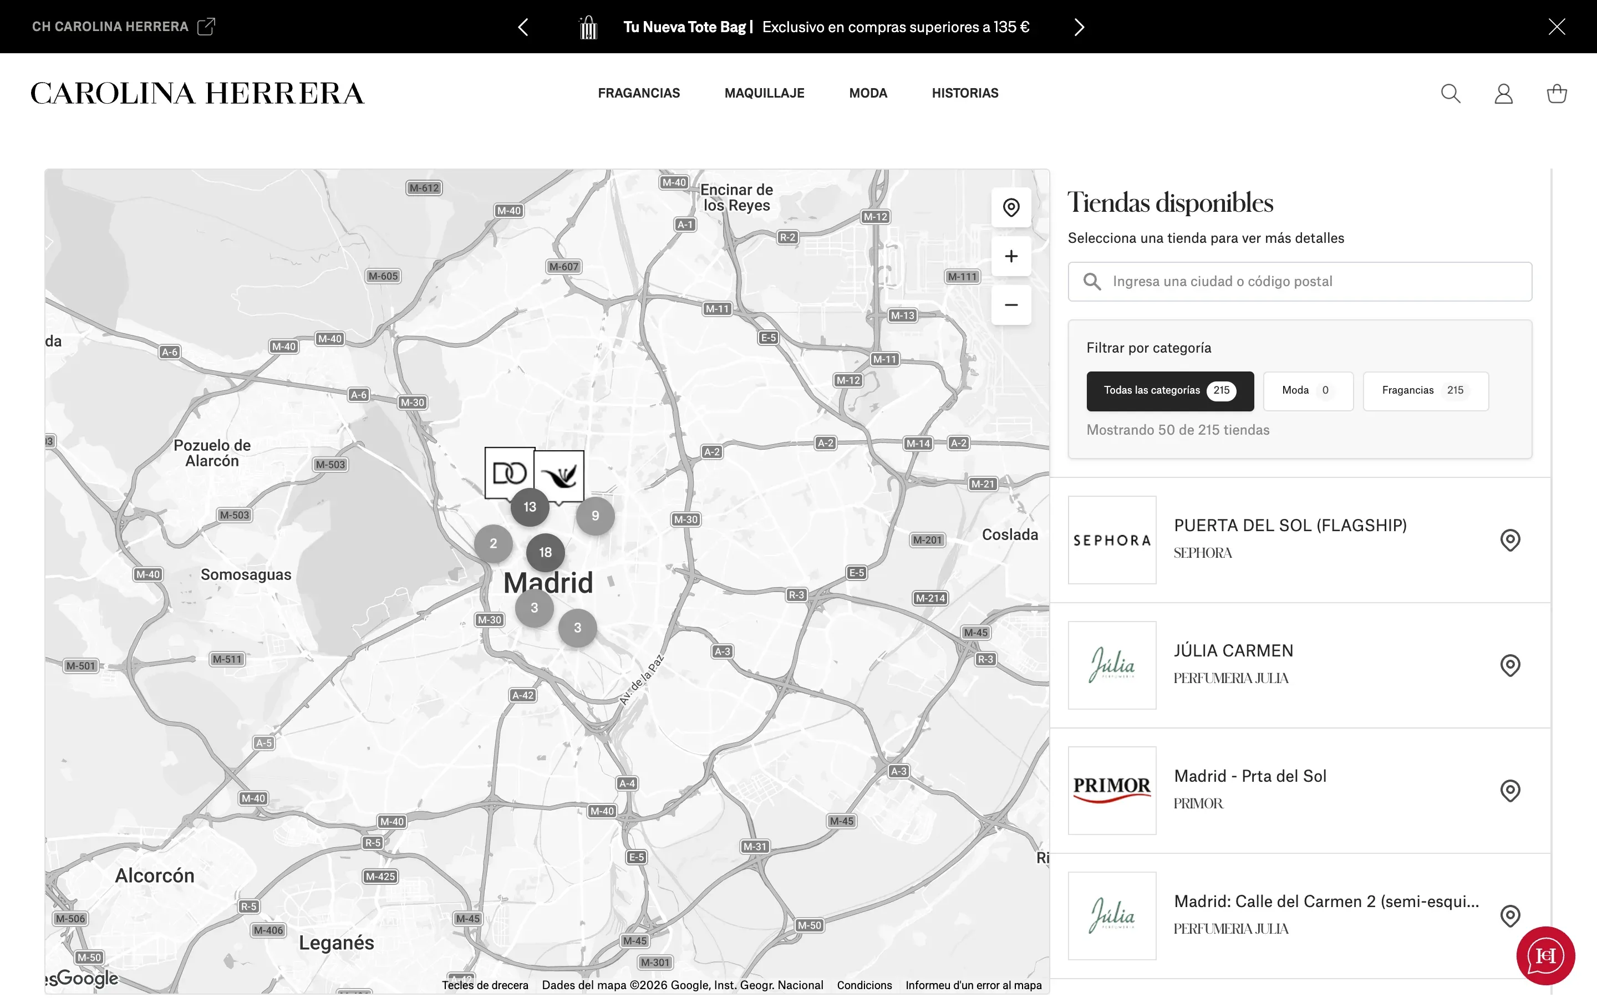Open the CH Carolina Herrera external link

point(124,27)
